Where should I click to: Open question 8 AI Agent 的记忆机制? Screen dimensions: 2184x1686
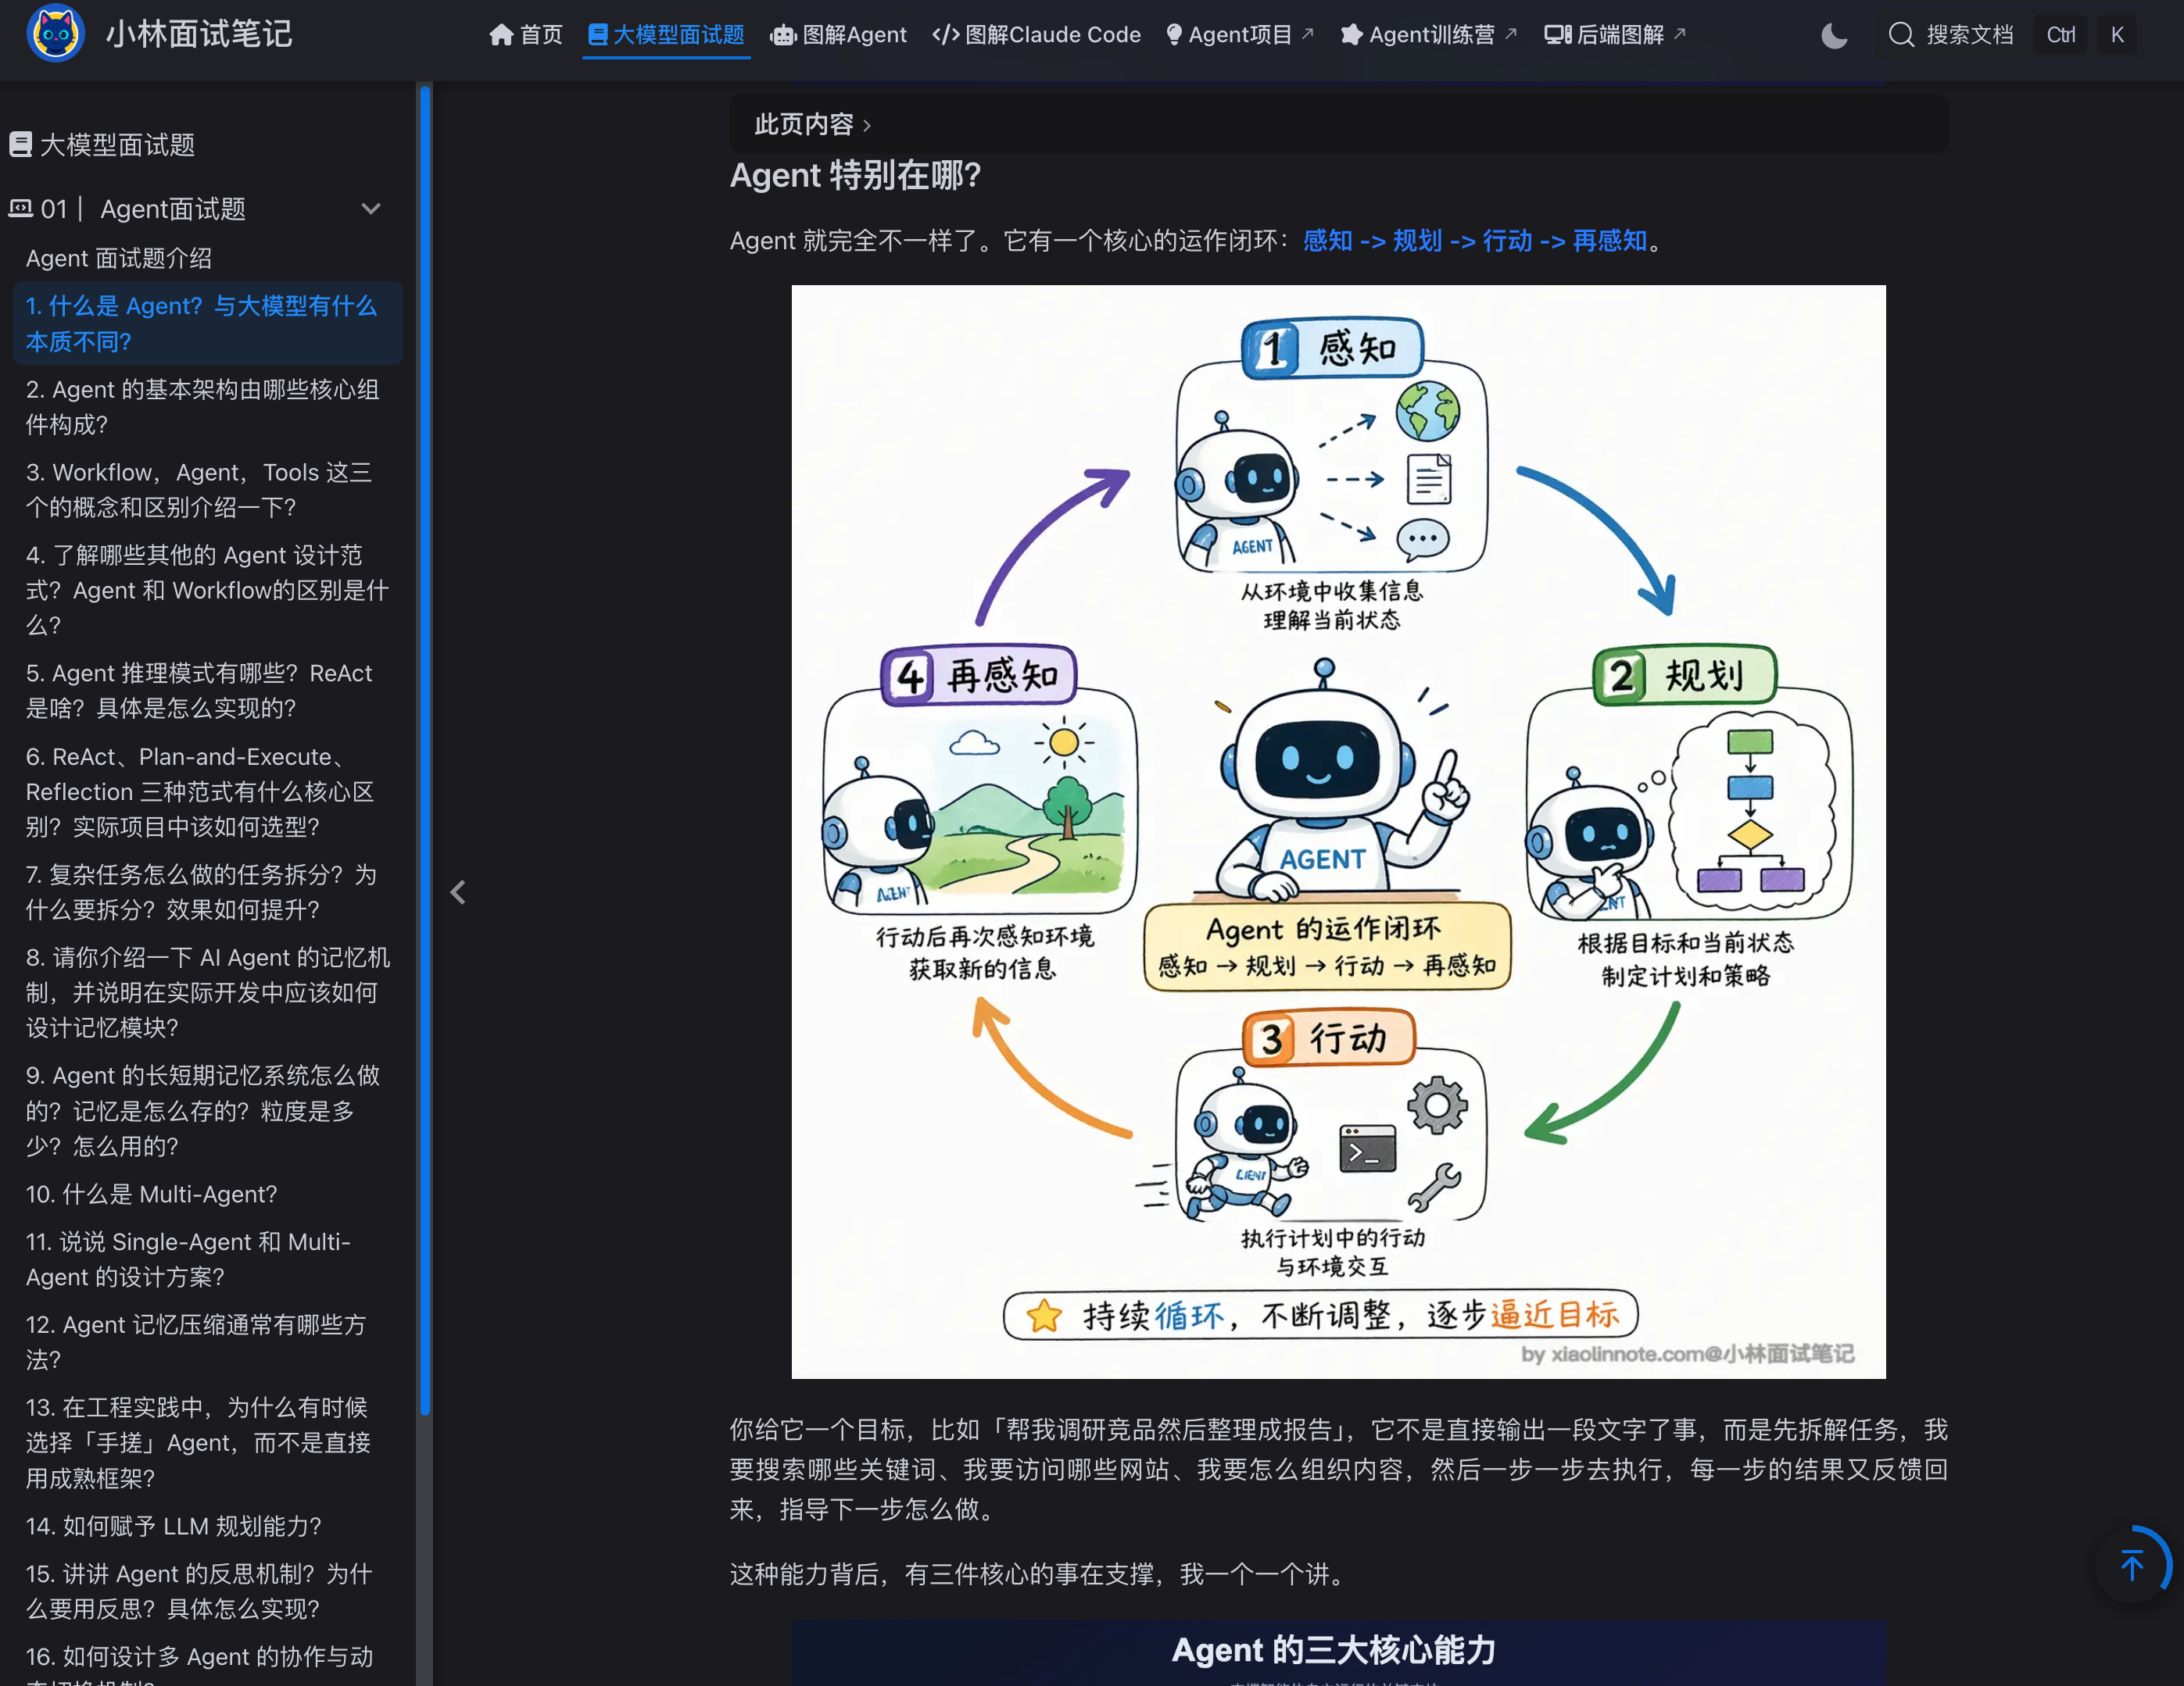pyautogui.click(x=208, y=991)
